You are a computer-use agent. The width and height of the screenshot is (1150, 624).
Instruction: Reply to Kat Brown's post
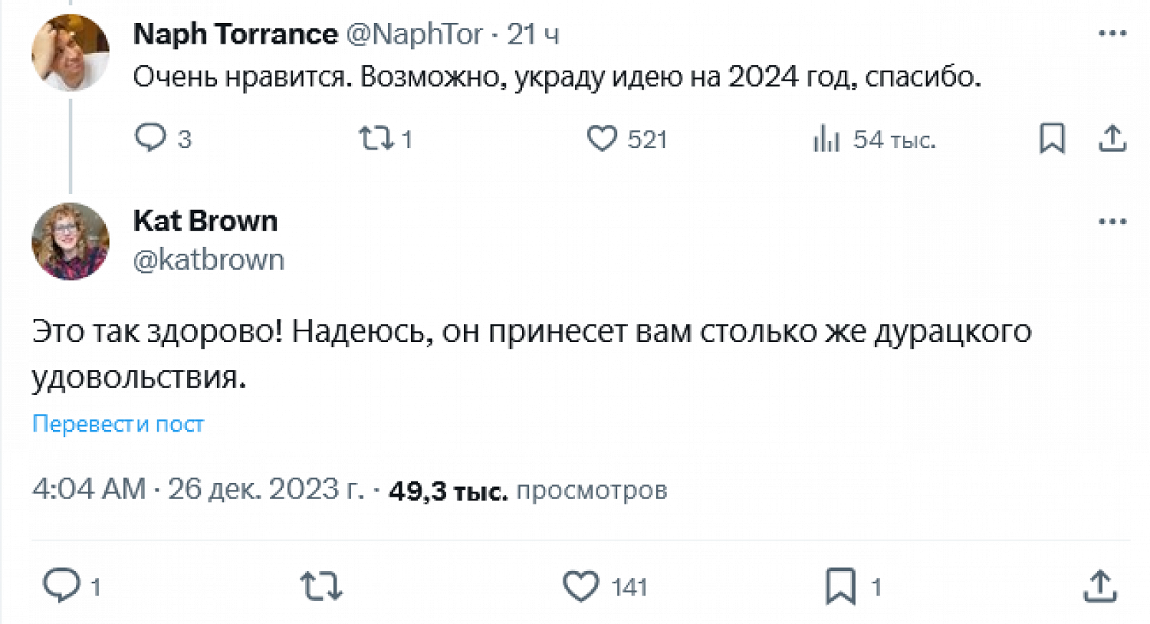click(61, 586)
